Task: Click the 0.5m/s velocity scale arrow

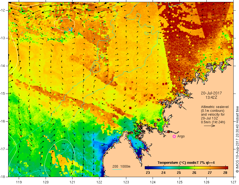Action: pos(209,126)
